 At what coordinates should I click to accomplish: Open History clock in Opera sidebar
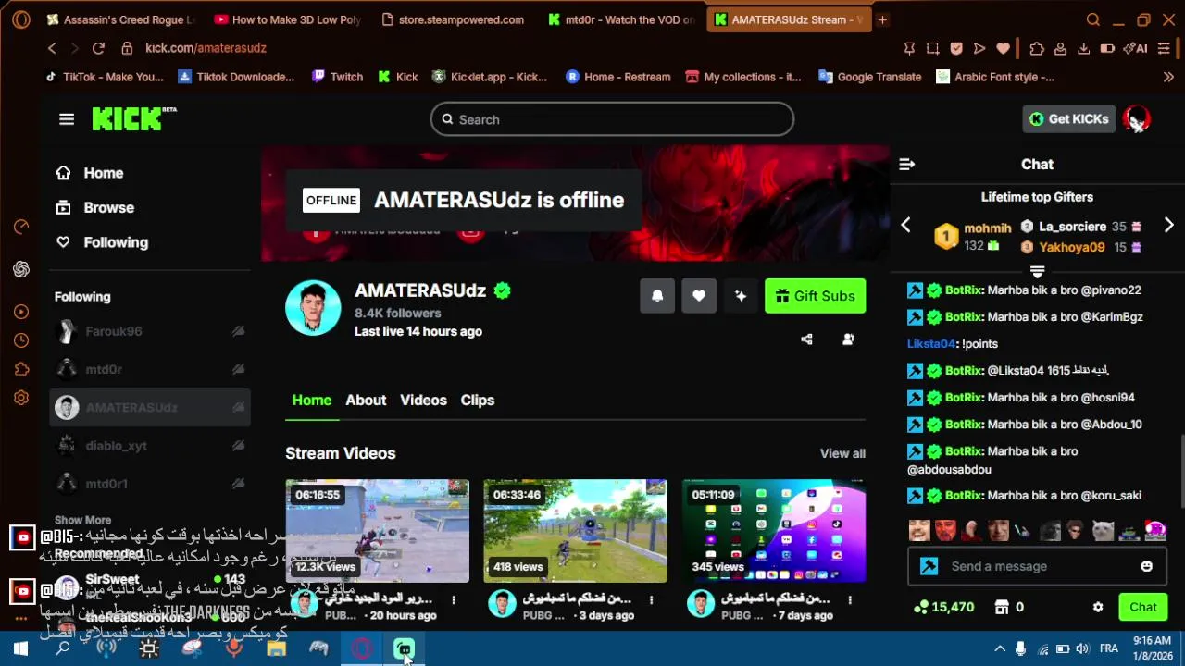pyautogui.click(x=21, y=340)
